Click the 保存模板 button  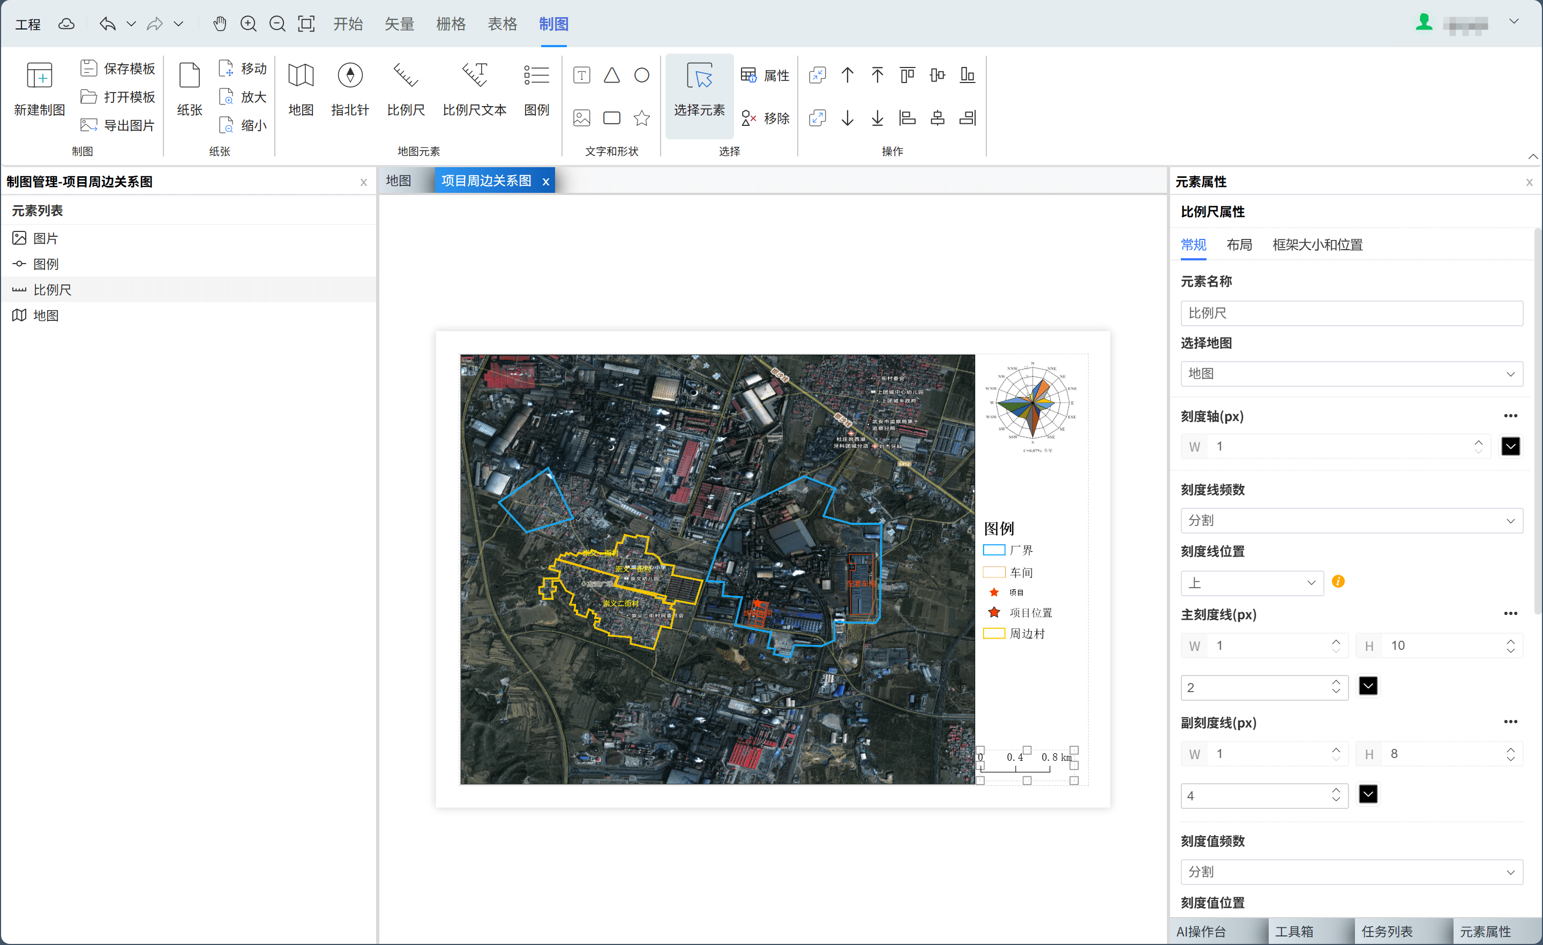click(x=118, y=68)
